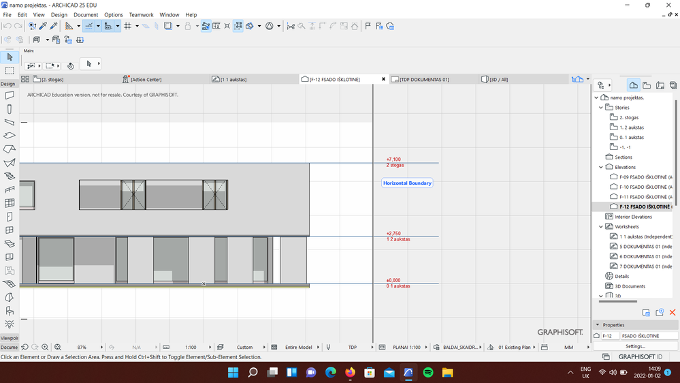
Task: Open the Teamwork menu
Action: pos(141,14)
